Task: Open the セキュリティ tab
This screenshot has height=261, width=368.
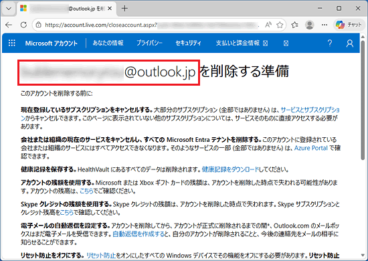Action: pos(188,43)
